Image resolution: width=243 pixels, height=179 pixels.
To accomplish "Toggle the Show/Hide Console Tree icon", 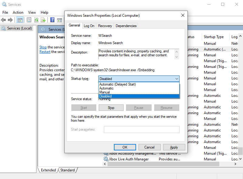I will click(20, 20).
